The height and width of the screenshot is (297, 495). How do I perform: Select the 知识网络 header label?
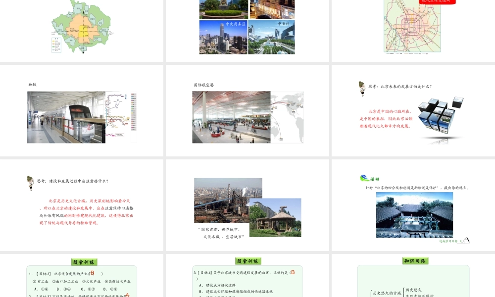pos(415,261)
